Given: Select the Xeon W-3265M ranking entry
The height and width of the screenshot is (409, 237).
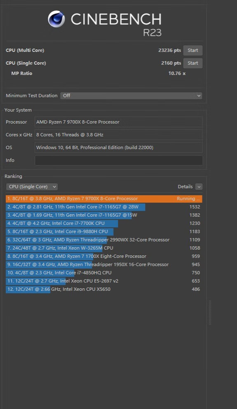Looking at the screenshot, I should tap(104, 248).
